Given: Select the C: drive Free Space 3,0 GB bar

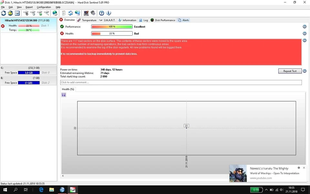Looking at the screenshot, I should [29, 73].
